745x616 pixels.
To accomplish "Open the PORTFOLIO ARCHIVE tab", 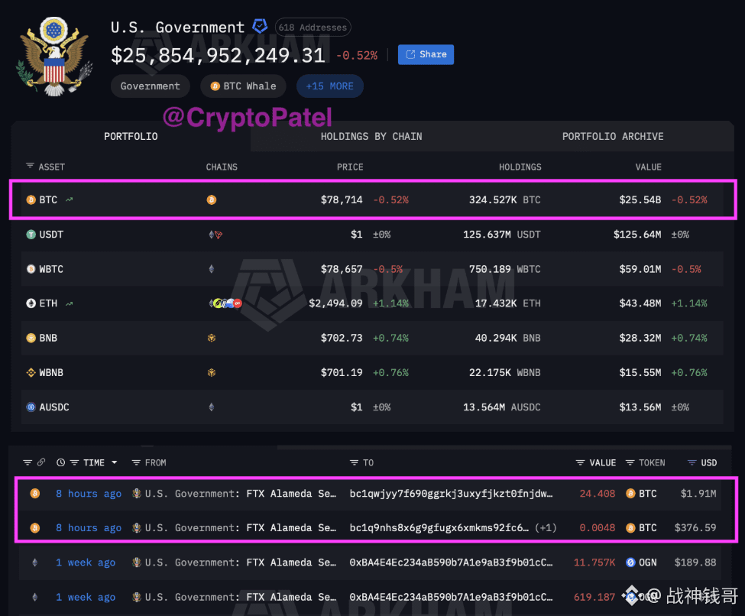I will pos(613,136).
